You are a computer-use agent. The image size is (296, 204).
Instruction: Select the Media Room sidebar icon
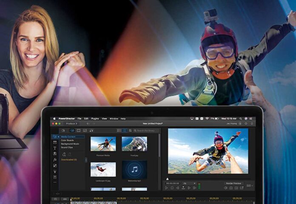pyautogui.click(x=55, y=137)
